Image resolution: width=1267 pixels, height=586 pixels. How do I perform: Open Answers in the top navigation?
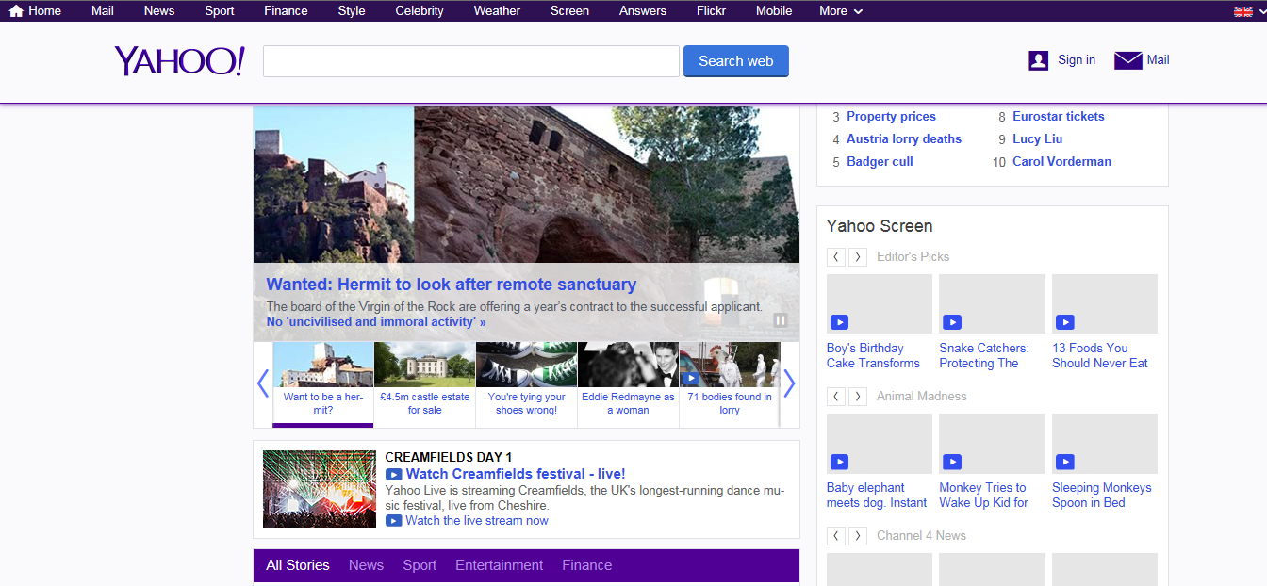[643, 11]
